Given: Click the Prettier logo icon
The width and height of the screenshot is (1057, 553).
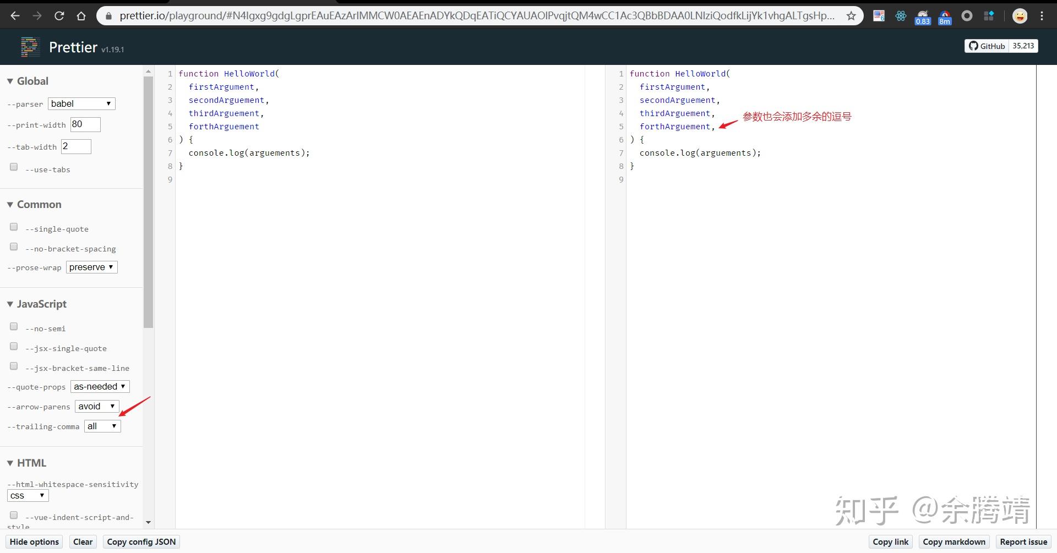Looking at the screenshot, I should pos(30,47).
